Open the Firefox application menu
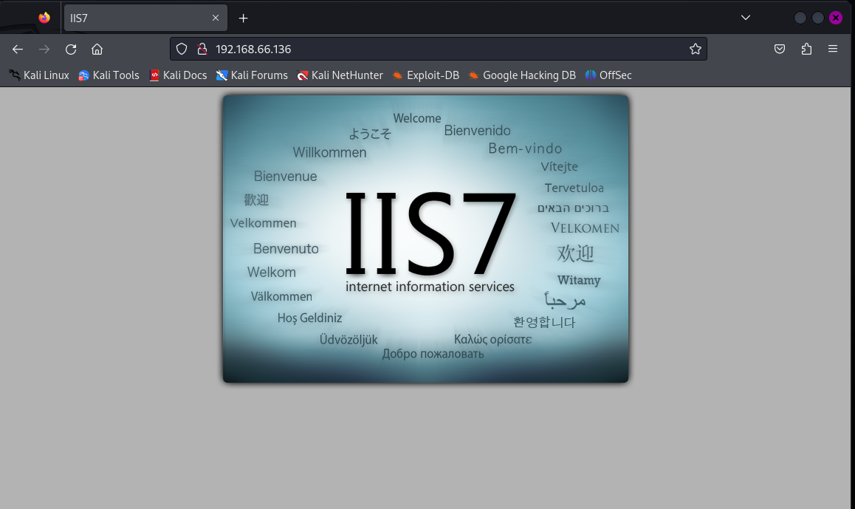This screenshot has width=855, height=509. point(833,49)
